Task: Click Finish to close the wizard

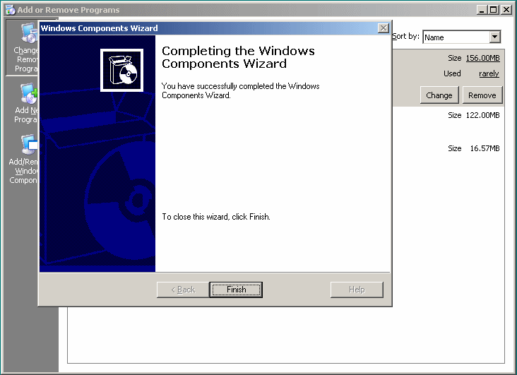Action: (236, 290)
